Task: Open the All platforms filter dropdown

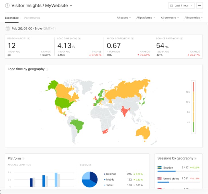Action: click(x=146, y=18)
